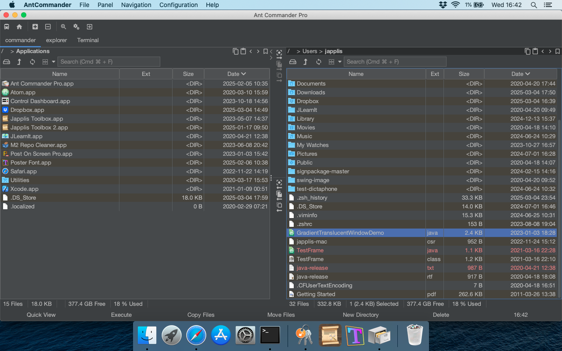Refresh the left panel listing
Viewport: 562px width, 351px height.
[32, 62]
